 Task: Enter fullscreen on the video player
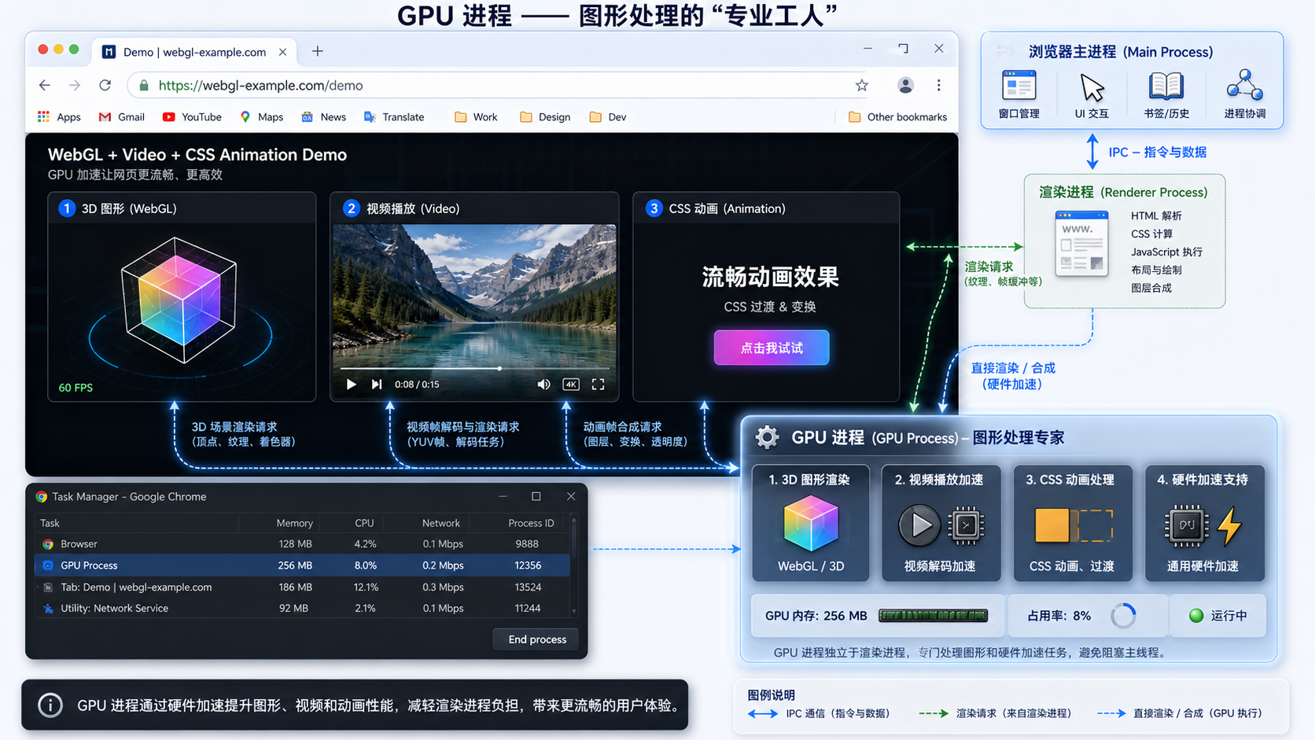click(598, 384)
